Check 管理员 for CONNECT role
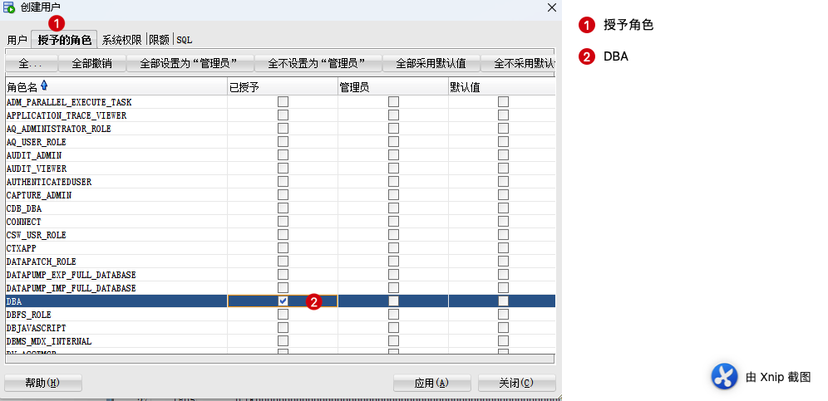The image size is (828, 401). (393, 221)
